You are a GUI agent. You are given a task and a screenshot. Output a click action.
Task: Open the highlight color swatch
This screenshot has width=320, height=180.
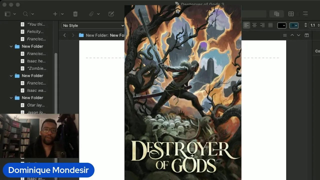pos(294,25)
